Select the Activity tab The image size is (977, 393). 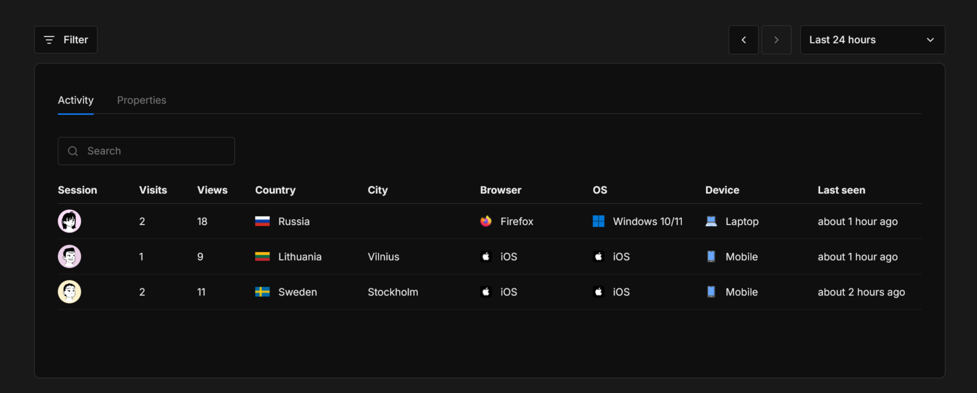75,100
